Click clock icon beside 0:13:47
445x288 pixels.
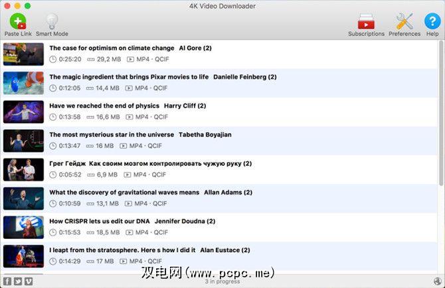(x=52, y=146)
